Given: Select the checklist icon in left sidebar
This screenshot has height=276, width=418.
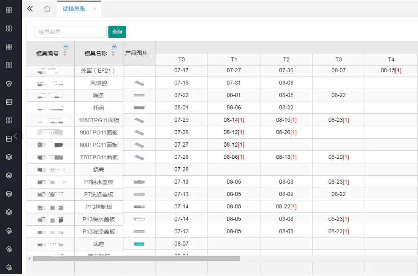Looking at the screenshot, I should pos(9,102).
